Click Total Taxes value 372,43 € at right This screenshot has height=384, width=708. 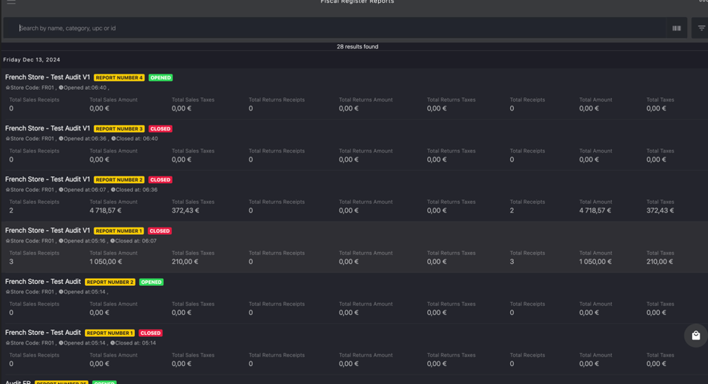[660, 210]
